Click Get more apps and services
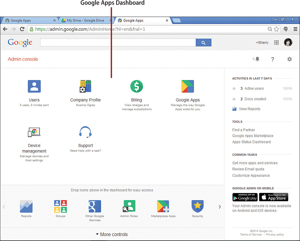This screenshot has height=241, width=300. click(x=255, y=163)
